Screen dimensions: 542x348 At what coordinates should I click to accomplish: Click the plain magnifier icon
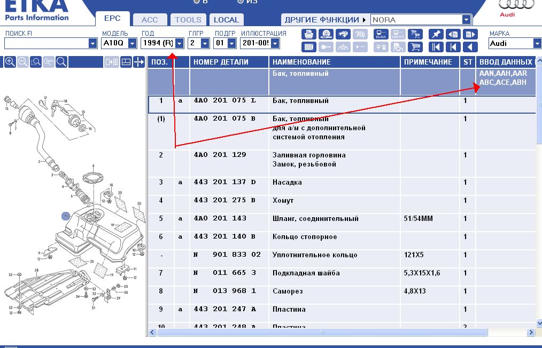coord(61,62)
